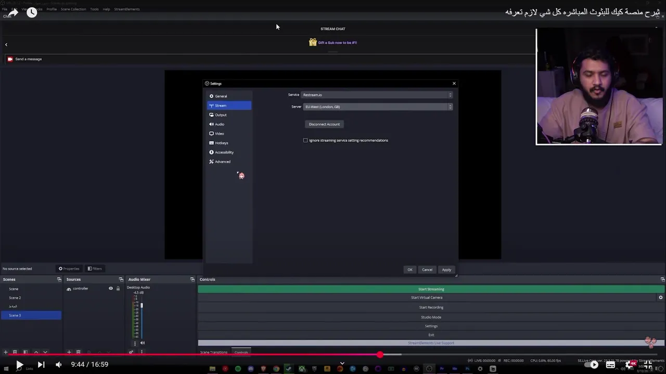Open Audio settings category
The height and width of the screenshot is (374, 666).
[x=229, y=124]
